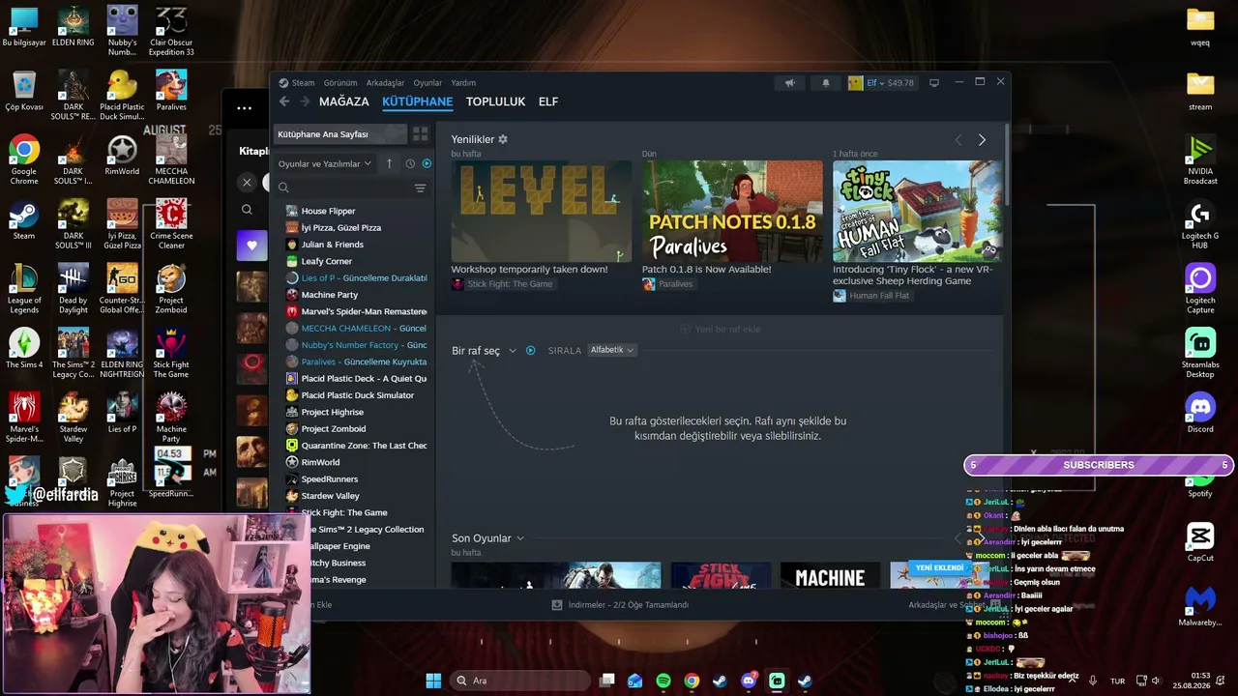Screen dimensions: 1238x696
Task: Switch library to collections grid view
Action: click(421, 134)
